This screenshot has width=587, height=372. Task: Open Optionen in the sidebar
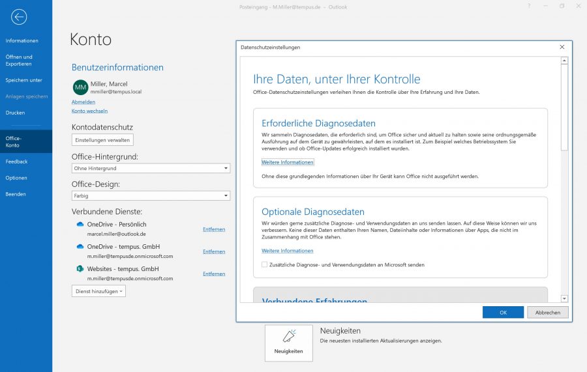point(16,178)
